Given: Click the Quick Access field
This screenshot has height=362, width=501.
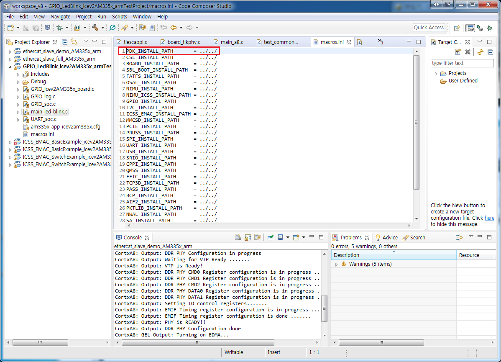Looking at the screenshot, I should 429,28.
